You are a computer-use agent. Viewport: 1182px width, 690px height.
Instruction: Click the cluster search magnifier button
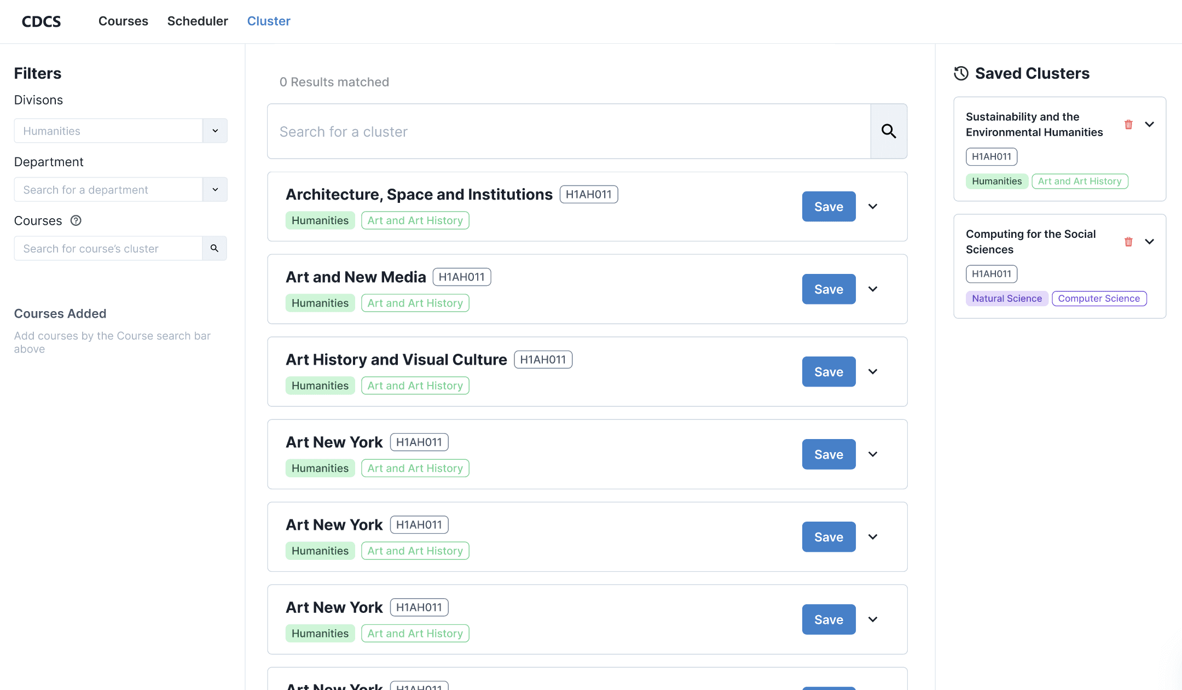tap(889, 131)
